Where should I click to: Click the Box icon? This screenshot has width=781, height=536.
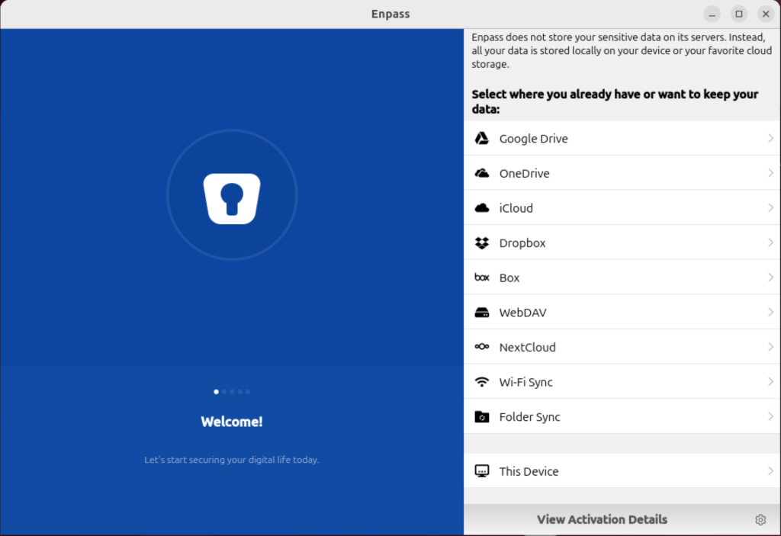[x=481, y=278]
